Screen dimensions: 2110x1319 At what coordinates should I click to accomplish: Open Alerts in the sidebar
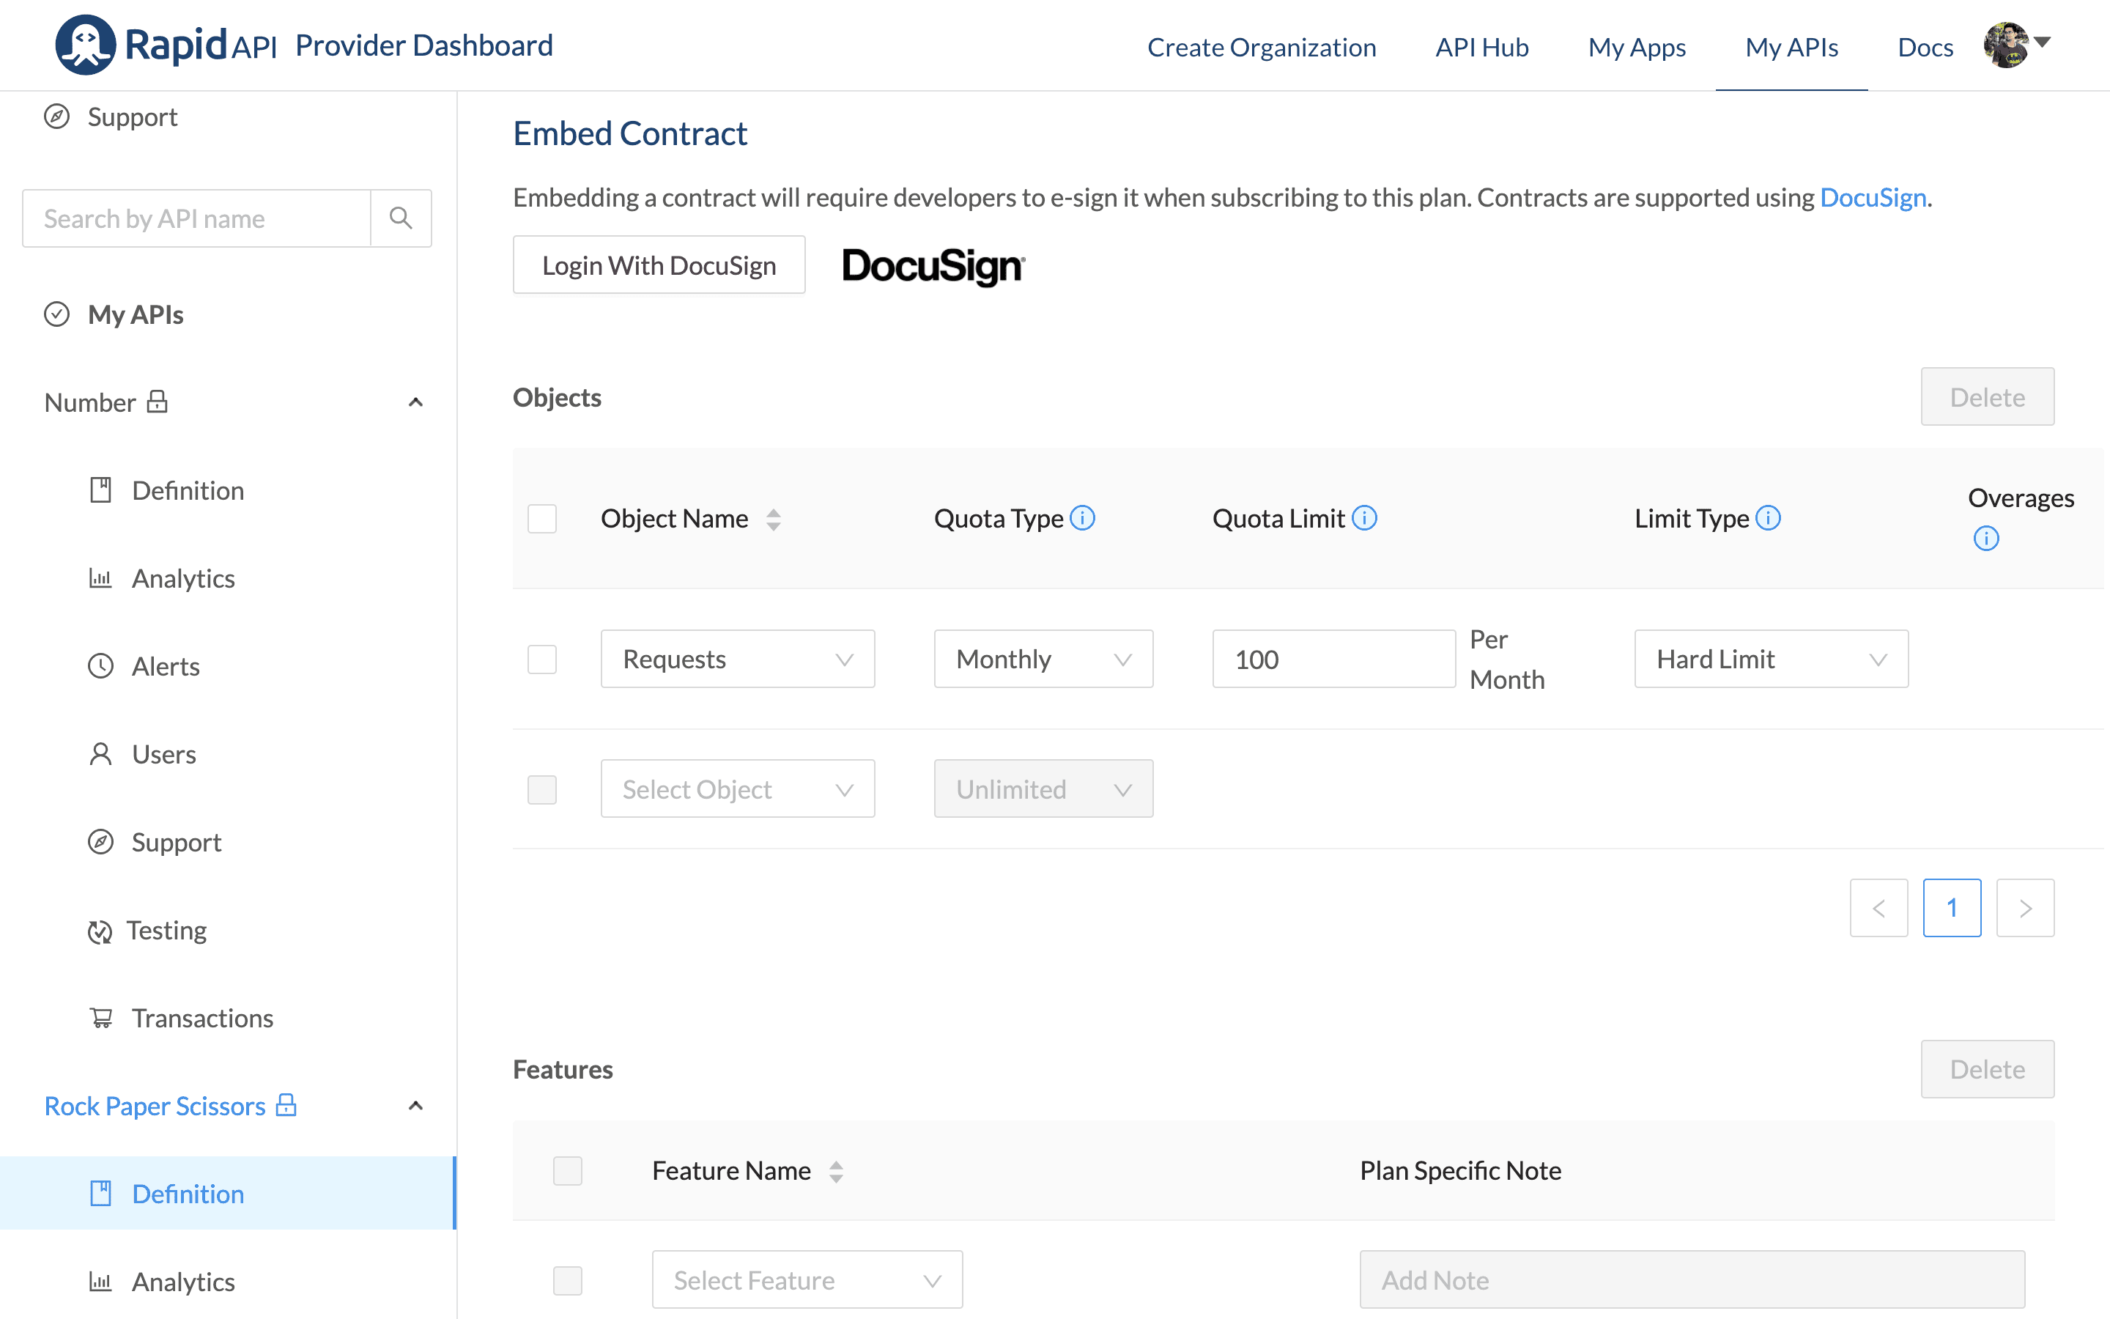point(166,667)
